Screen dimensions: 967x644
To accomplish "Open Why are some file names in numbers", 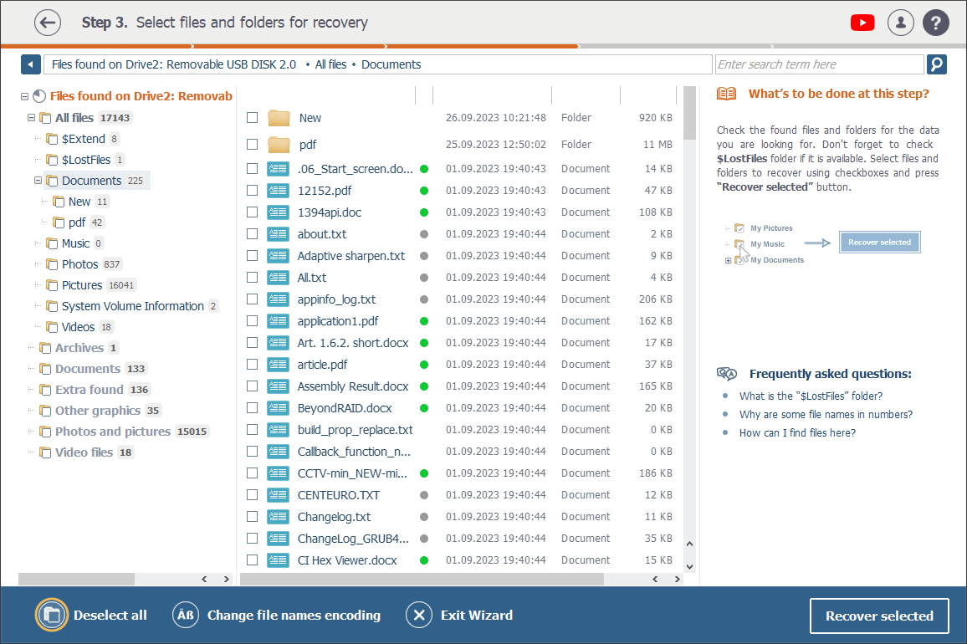I will coord(826,415).
